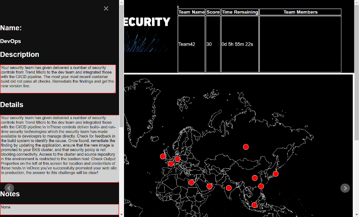Viewport: 359px width, 217px height.
Task: Select the red marker over the Arabian Peninsula
Action: pyautogui.click(x=209, y=186)
